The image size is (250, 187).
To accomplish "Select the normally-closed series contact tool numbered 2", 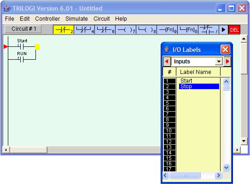I will [x=64, y=29].
